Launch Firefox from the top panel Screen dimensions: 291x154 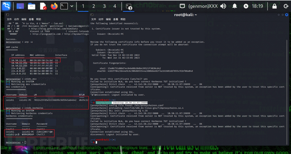point(54,6)
